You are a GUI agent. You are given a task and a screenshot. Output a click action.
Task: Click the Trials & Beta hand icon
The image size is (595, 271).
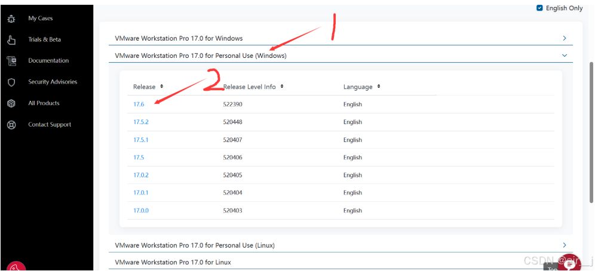11,39
